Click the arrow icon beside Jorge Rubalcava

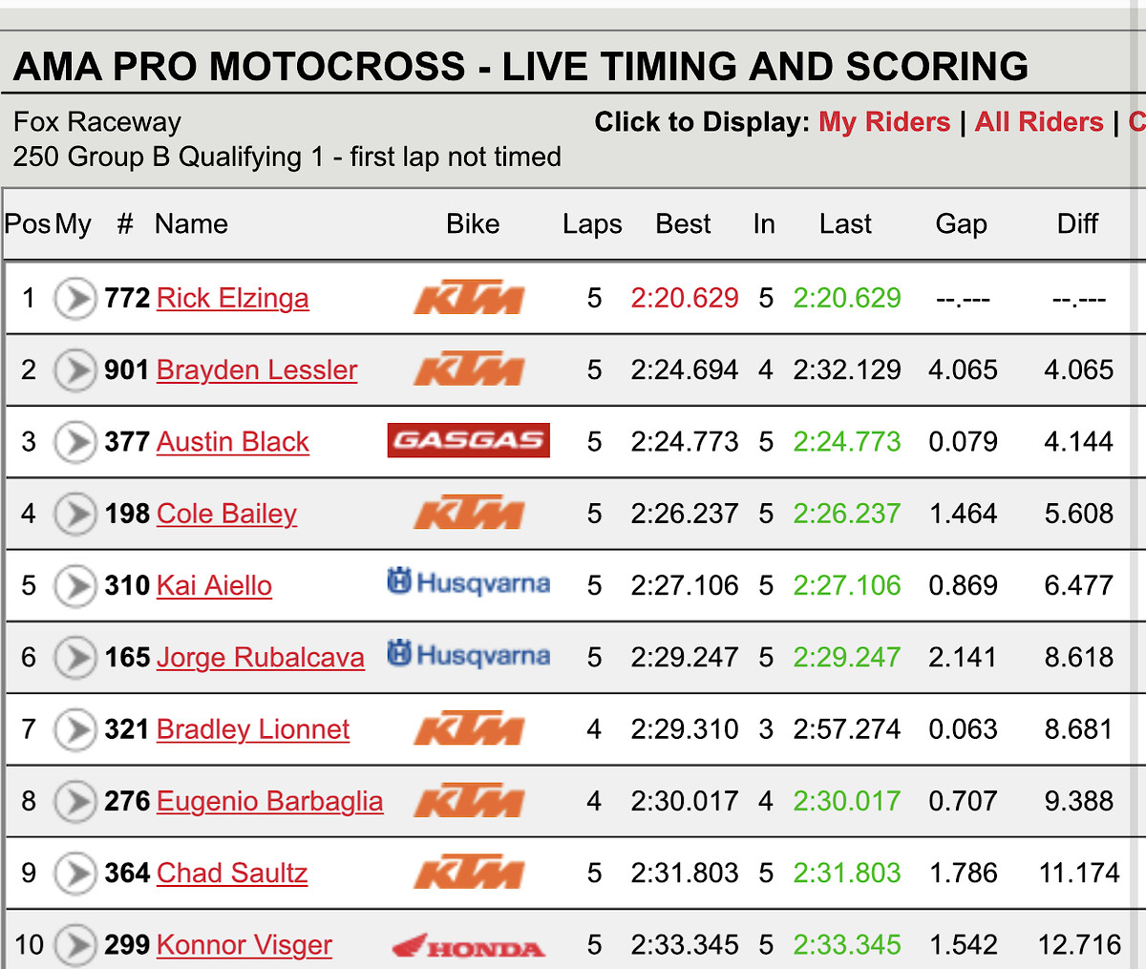click(74, 658)
